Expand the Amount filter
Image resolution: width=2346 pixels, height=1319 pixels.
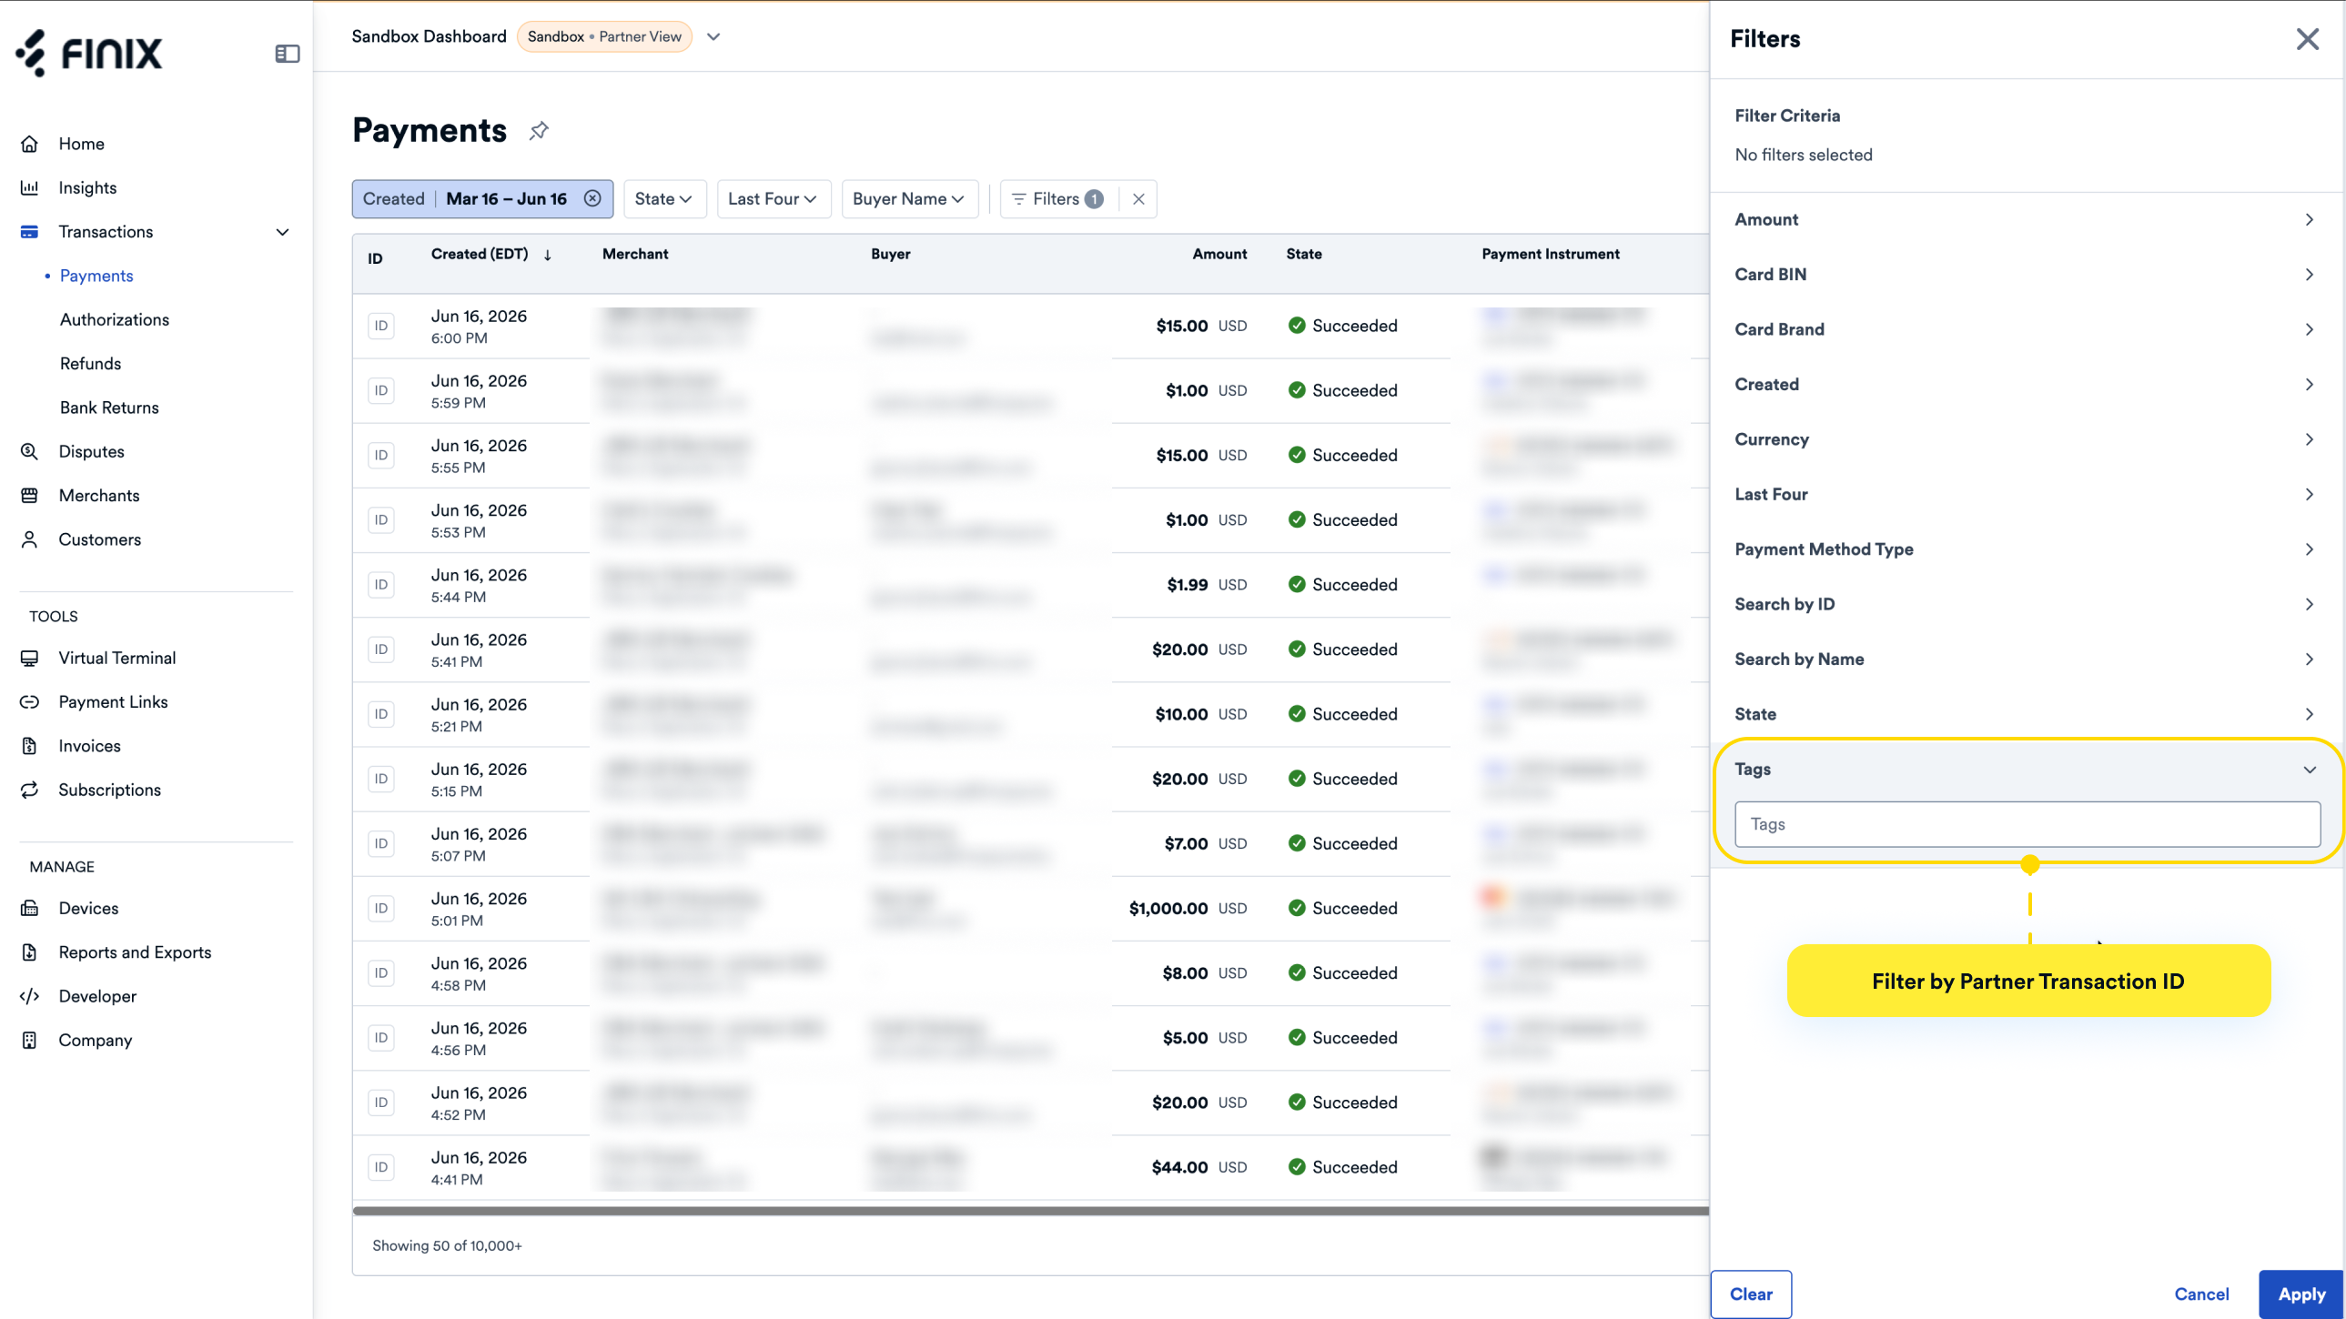[x=2026, y=219]
